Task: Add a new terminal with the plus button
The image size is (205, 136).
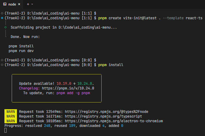Action: click(x=28, y=4)
